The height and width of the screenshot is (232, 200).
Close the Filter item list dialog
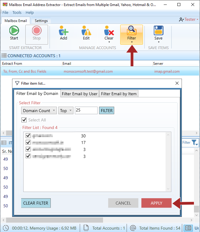click(177, 83)
